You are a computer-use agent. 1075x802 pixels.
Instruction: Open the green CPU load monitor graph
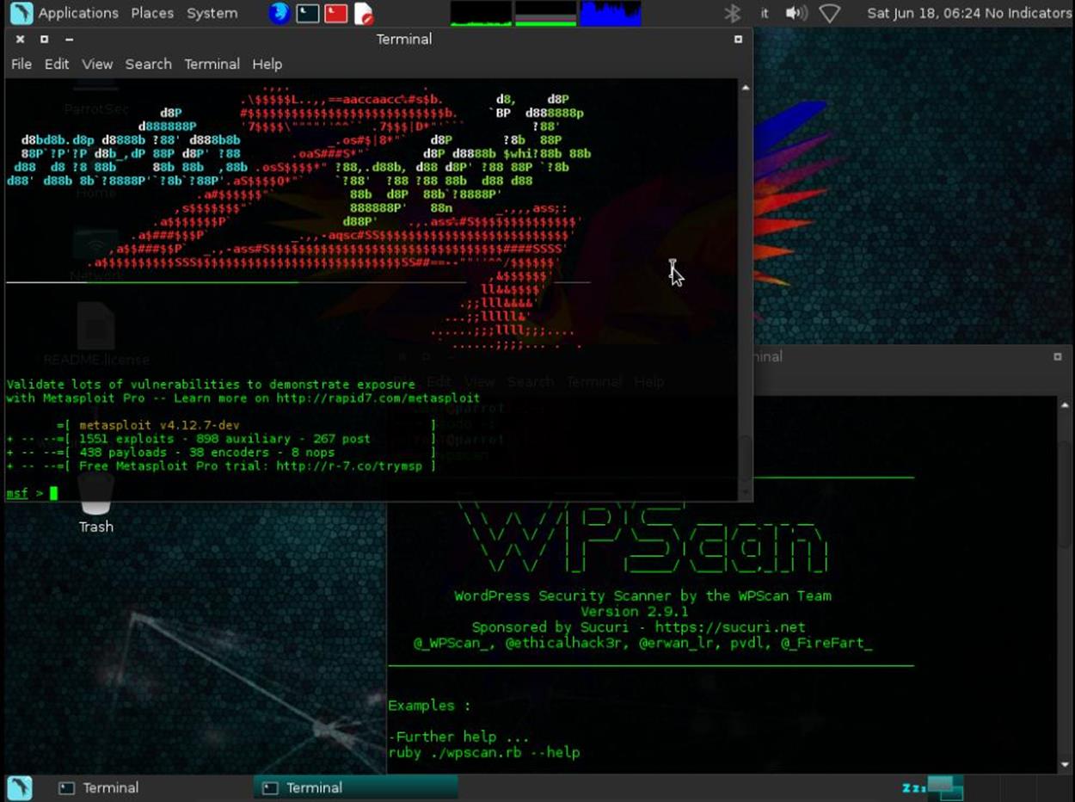481,13
